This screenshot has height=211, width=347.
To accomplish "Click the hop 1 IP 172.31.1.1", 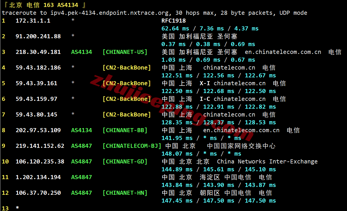I will pos(33,21).
